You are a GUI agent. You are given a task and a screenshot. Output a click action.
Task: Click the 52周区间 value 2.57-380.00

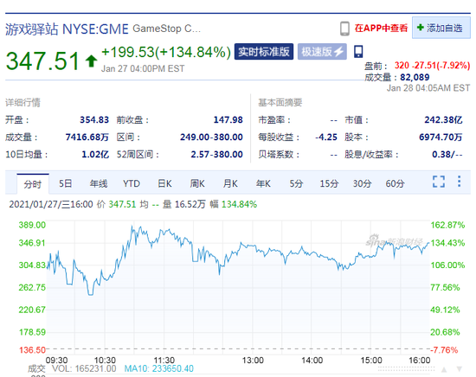tap(216, 155)
